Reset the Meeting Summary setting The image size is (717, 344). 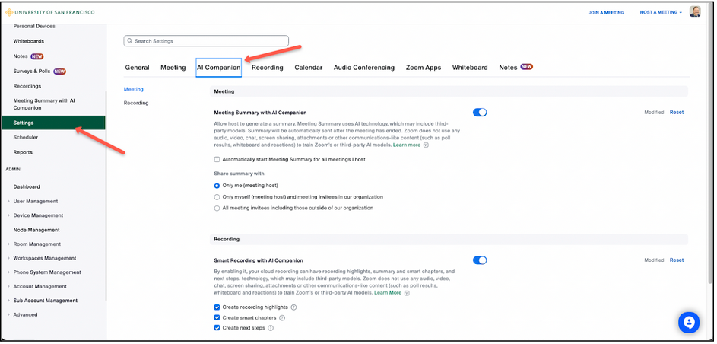click(676, 113)
